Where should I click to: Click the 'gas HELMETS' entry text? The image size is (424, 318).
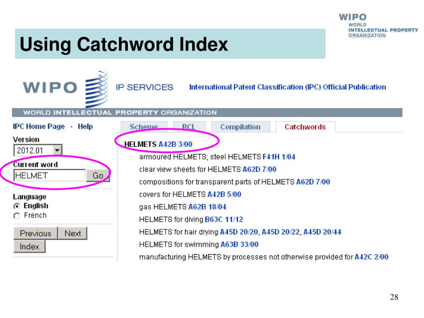pyautogui.click(x=163, y=207)
